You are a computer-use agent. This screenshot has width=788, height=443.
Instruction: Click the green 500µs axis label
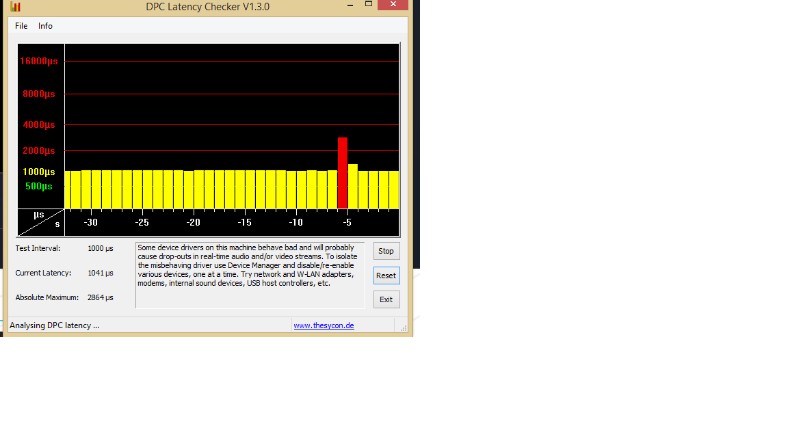click(39, 187)
